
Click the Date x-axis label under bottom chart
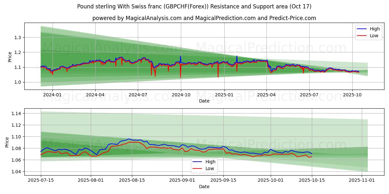coord(204,187)
